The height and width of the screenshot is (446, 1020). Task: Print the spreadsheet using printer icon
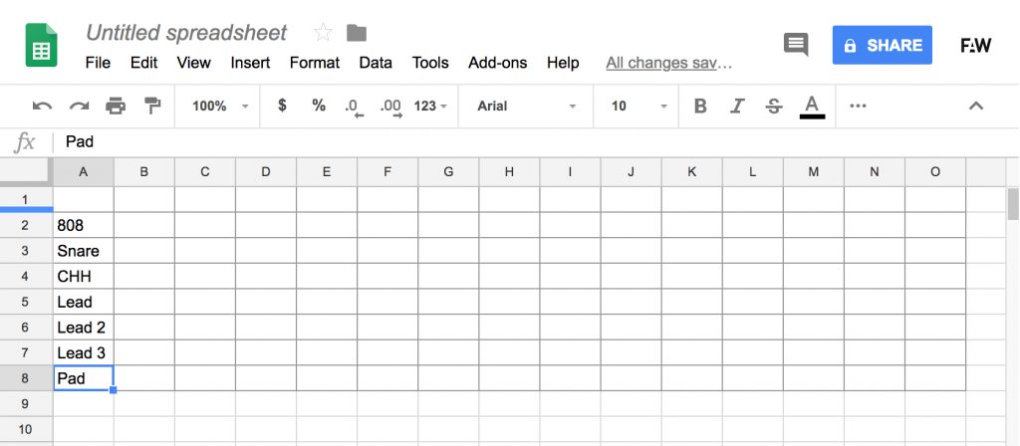(116, 106)
